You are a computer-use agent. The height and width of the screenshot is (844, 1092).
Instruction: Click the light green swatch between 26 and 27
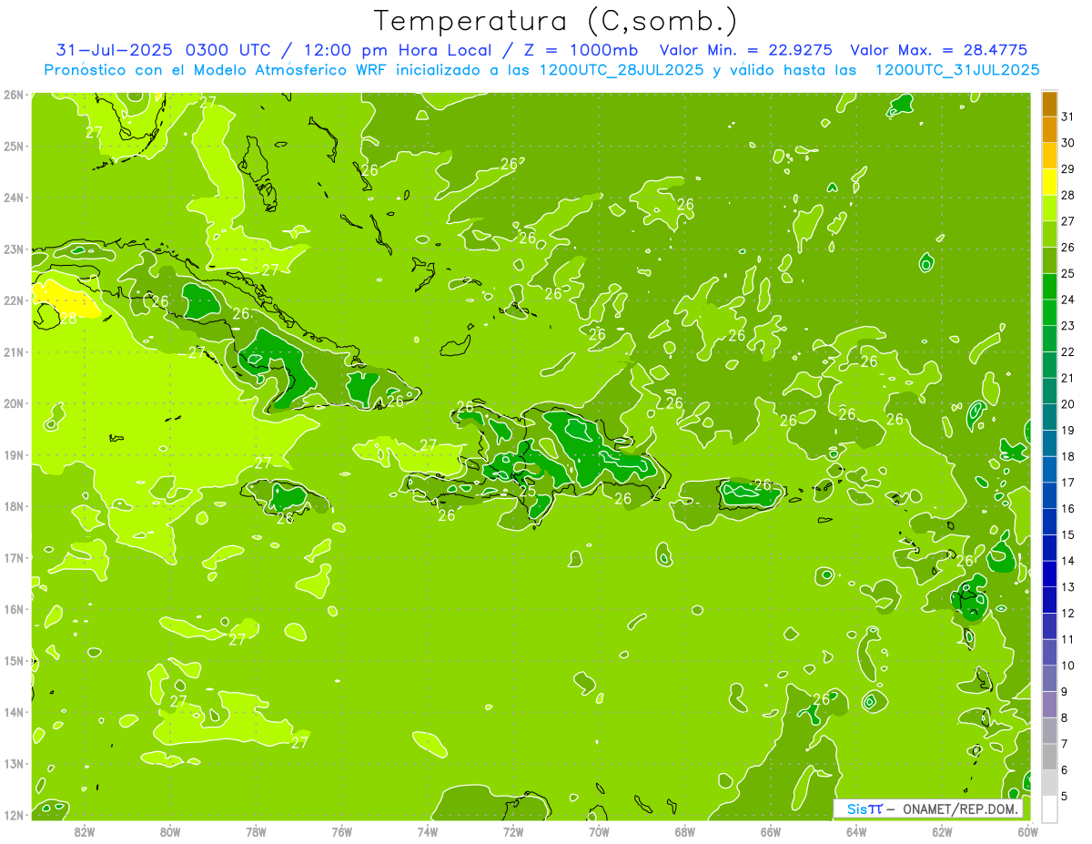point(1049,235)
